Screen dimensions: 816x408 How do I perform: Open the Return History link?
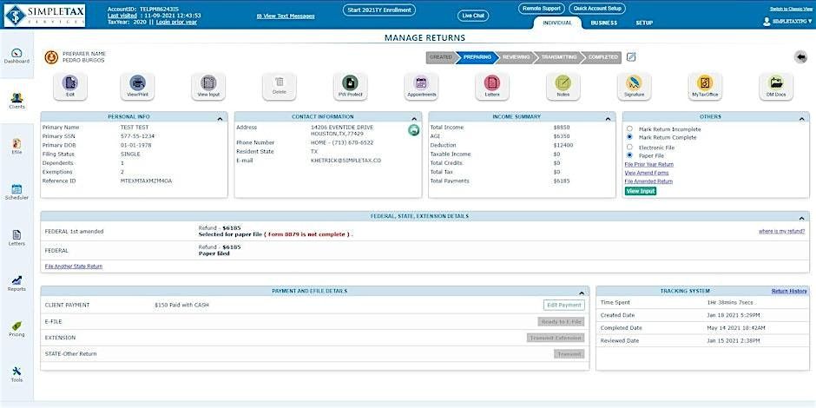tap(789, 291)
